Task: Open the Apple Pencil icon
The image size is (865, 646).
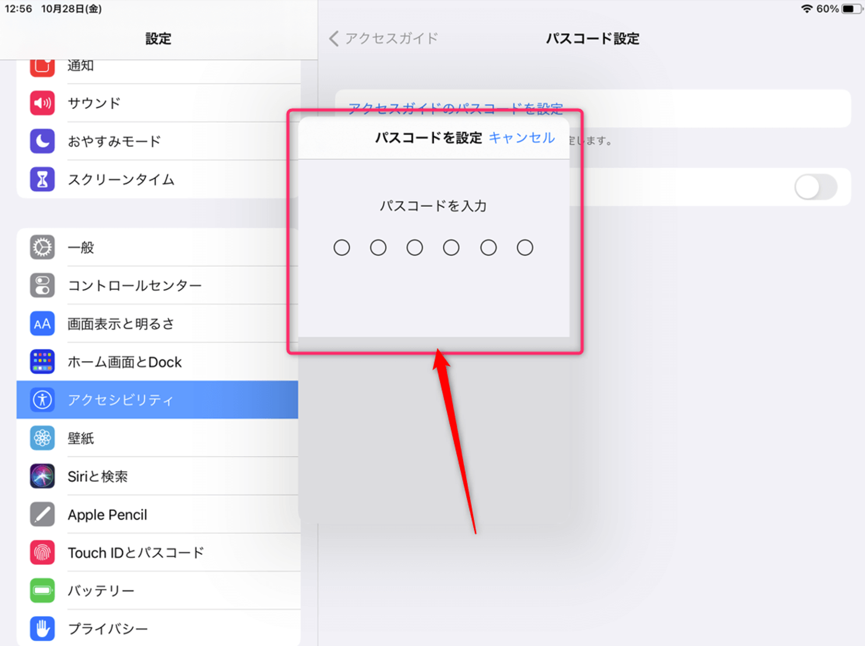Action: (42, 514)
